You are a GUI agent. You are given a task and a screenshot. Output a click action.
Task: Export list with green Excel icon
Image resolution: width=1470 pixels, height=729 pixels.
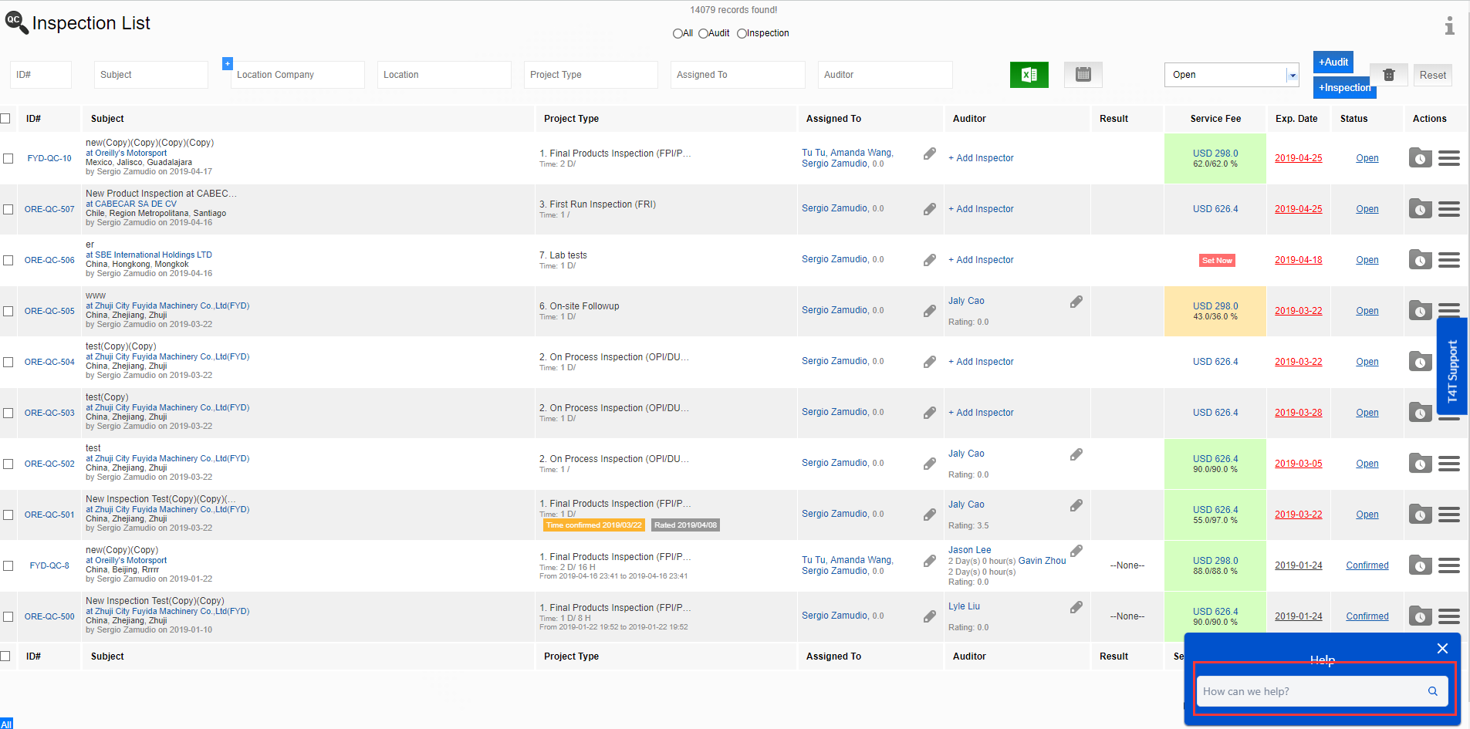[x=1029, y=75]
